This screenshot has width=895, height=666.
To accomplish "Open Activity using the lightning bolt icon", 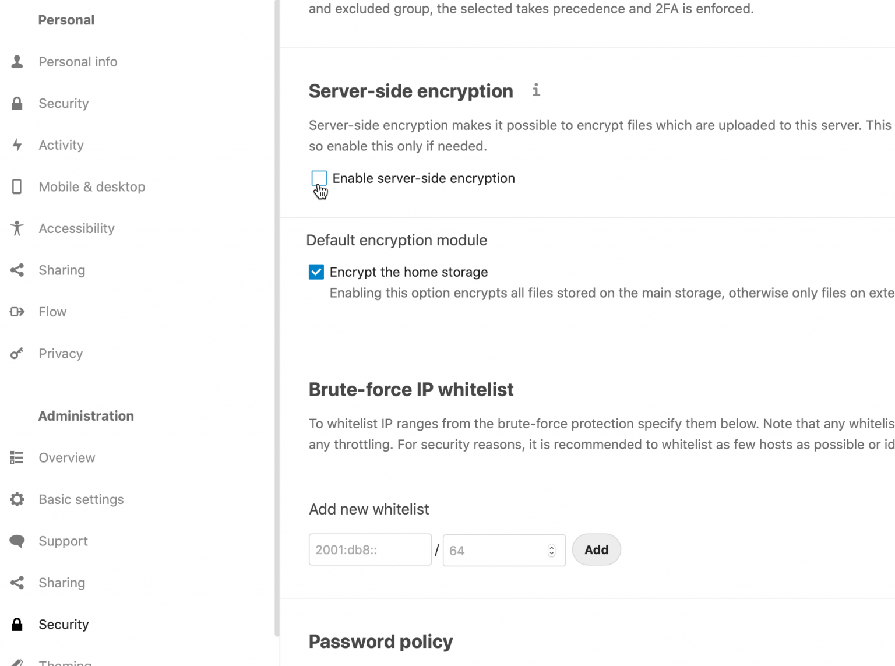I will [17, 145].
